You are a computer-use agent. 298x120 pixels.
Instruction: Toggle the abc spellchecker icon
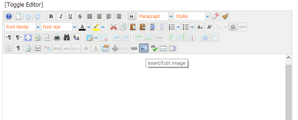pos(154,48)
